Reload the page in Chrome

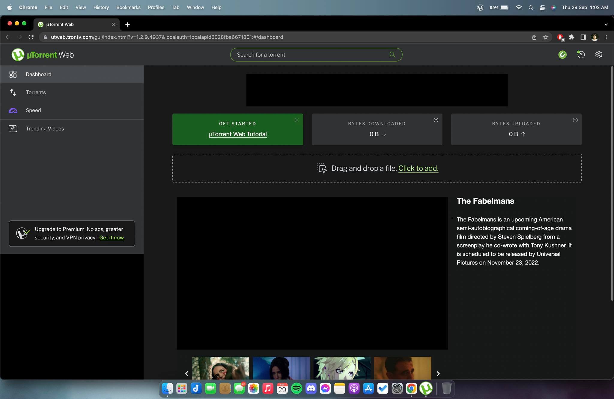pyautogui.click(x=31, y=37)
